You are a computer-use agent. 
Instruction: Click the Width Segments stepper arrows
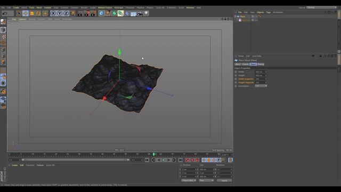pos(266,79)
